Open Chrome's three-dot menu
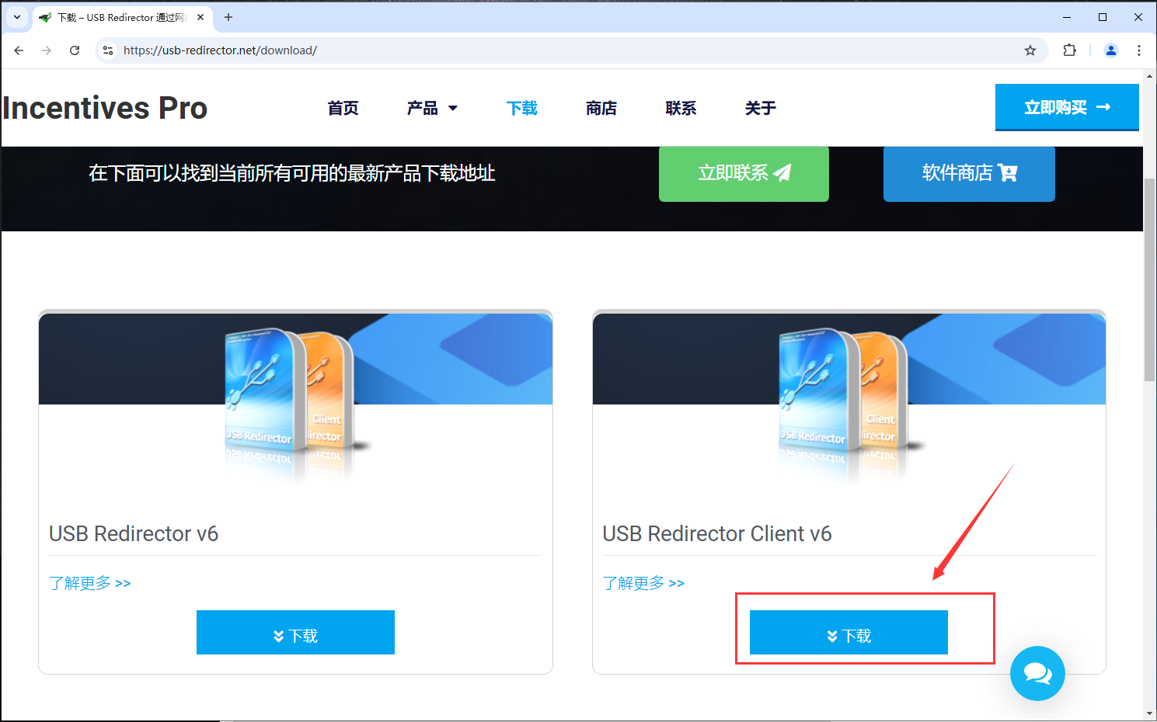1157x722 pixels. point(1139,50)
